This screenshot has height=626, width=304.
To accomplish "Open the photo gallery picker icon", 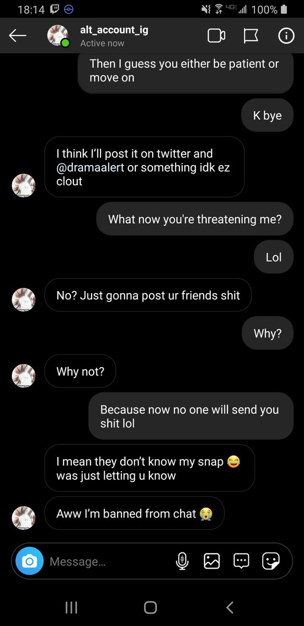I will tap(211, 561).
